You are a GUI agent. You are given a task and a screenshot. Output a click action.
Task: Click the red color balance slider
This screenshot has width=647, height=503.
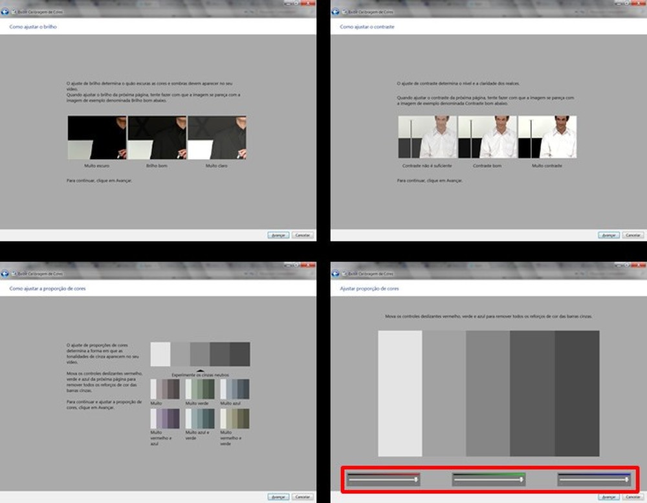383,480
